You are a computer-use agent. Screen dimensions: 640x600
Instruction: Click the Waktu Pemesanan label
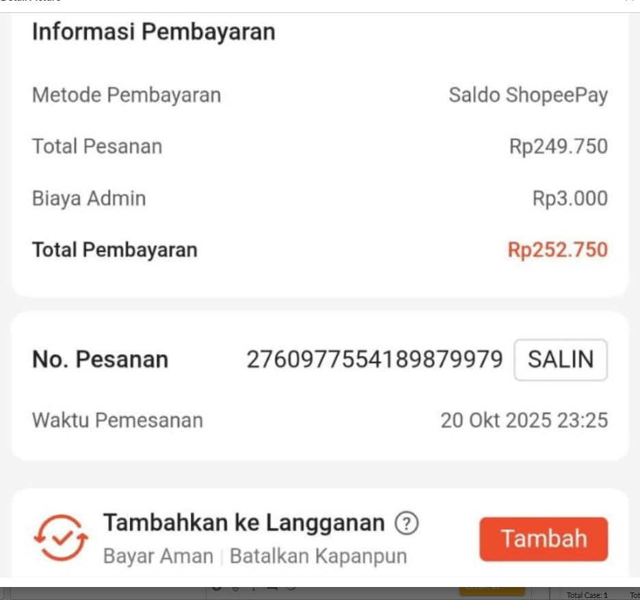118,420
